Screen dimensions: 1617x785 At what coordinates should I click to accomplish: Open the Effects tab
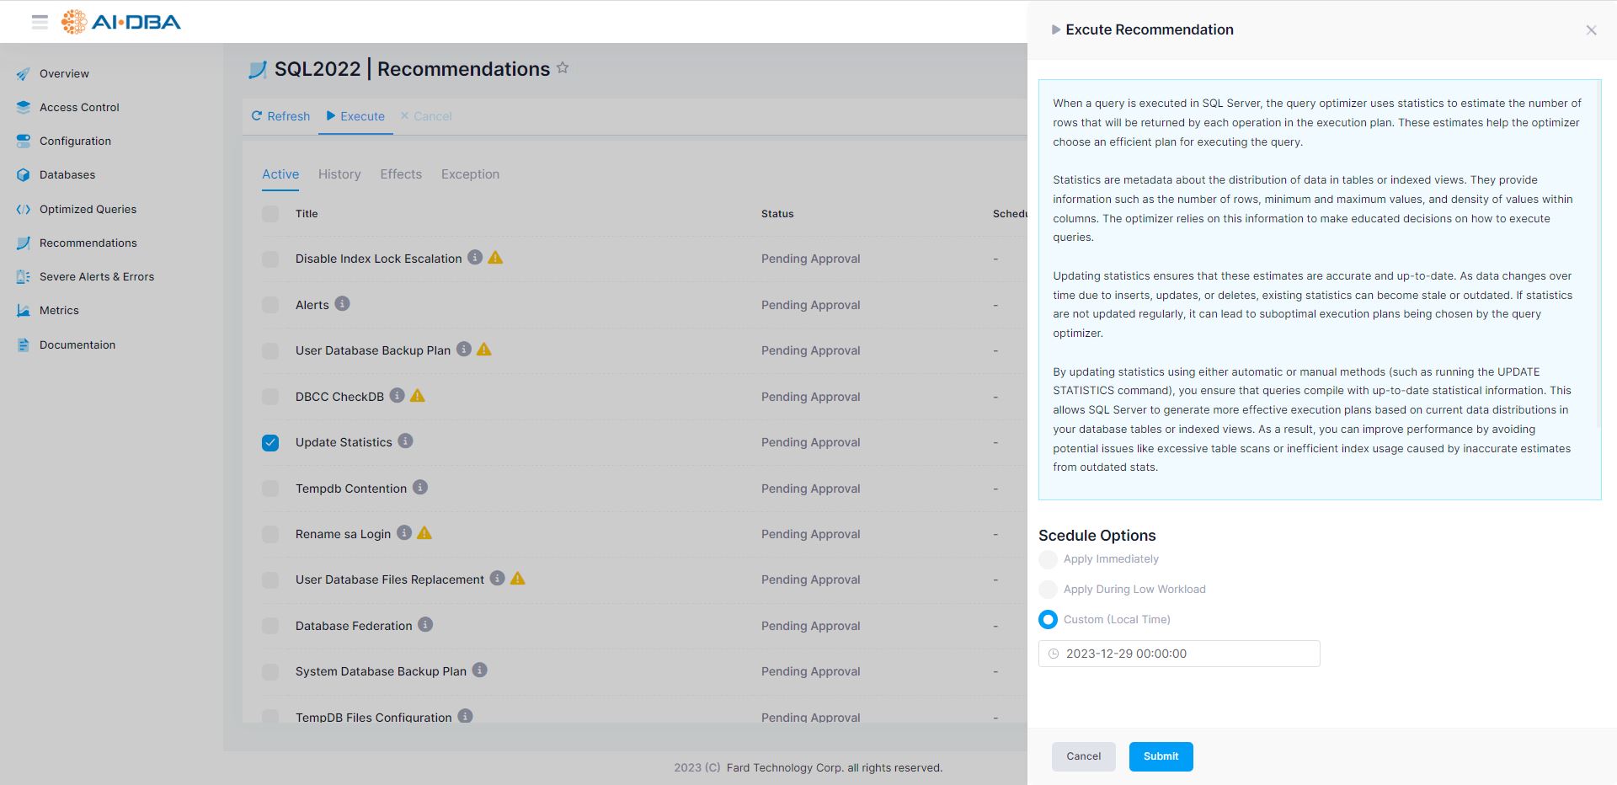[x=401, y=174]
